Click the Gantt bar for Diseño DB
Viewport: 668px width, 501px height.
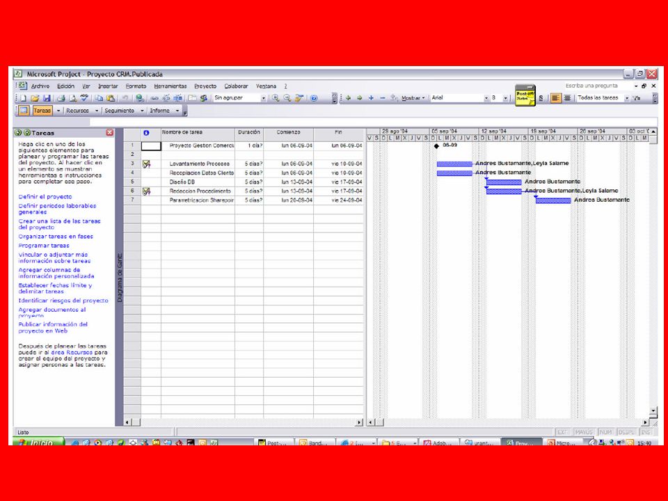(504, 182)
